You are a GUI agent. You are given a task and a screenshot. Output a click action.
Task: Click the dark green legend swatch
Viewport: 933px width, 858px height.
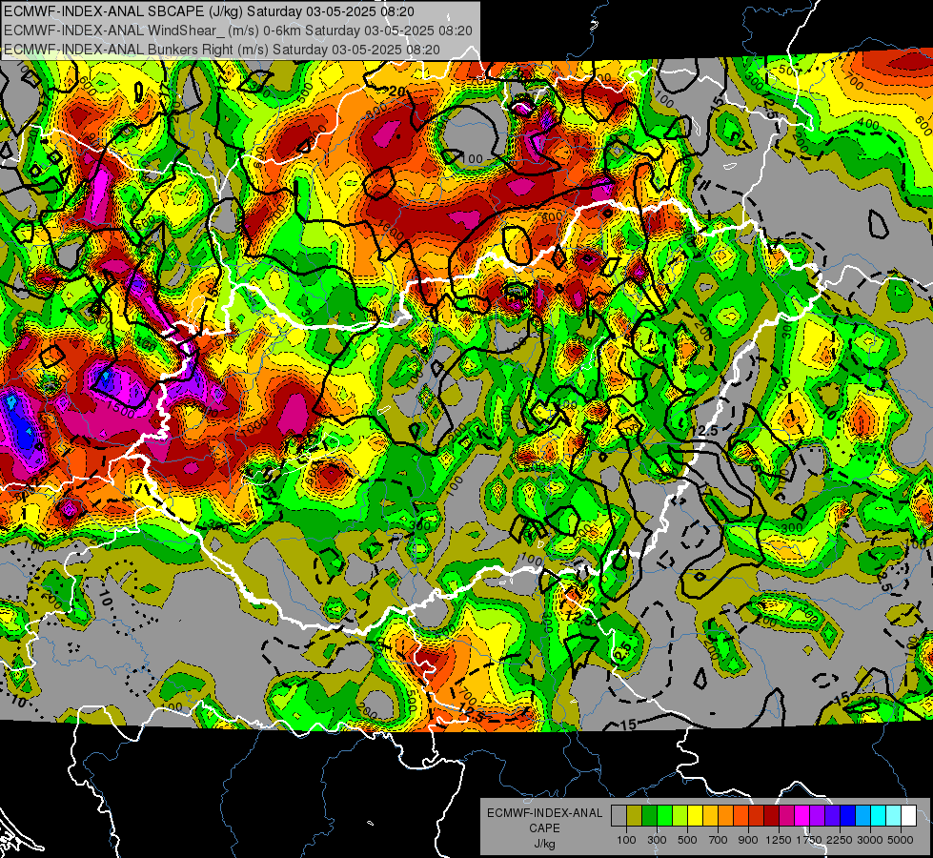click(650, 816)
